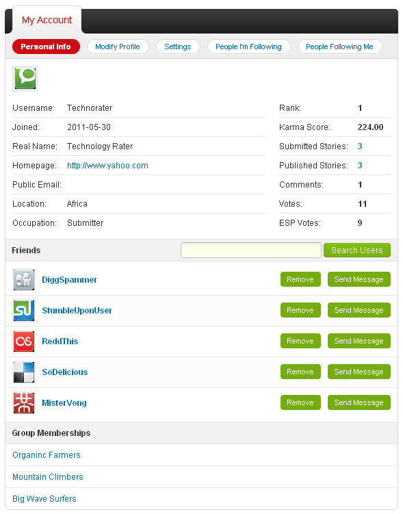403x514 pixels.
Task: Open the Mountain Climbers group
Action: click(48, 476)
